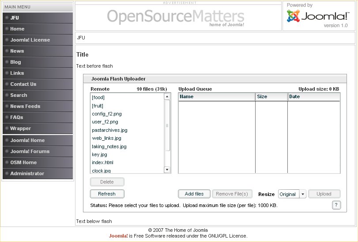Open Joomla! License menu entry

point(38,40)
